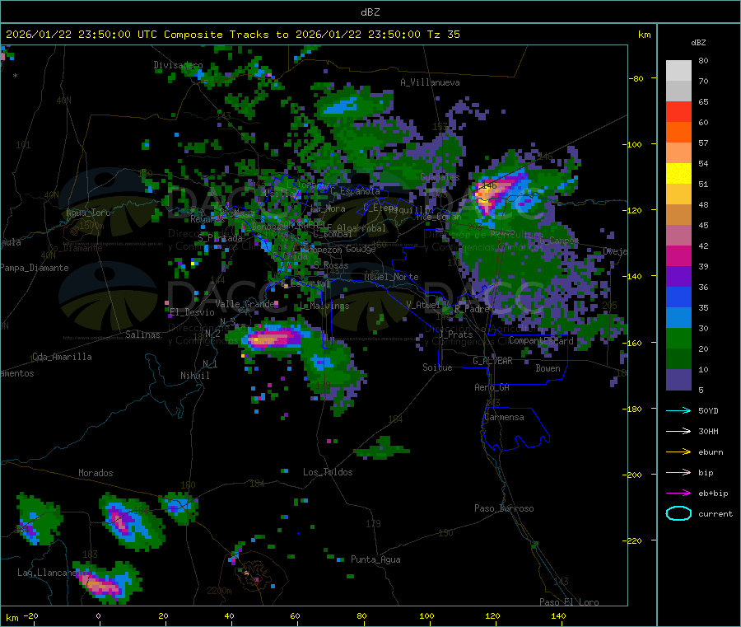Click the 35 dBZ blue color swatch
Image resolution: width=741 pixels, height=627 pixels.
(678, 297)
